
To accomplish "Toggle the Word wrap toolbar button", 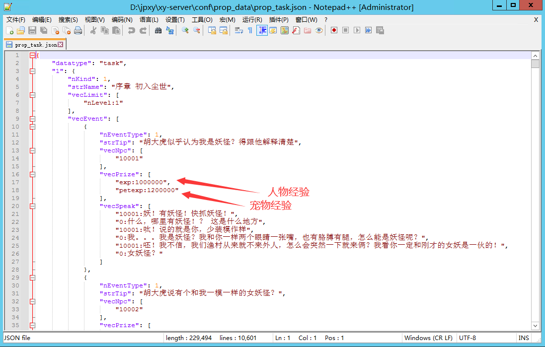I will pyautogui.click(x=239, y=31).
